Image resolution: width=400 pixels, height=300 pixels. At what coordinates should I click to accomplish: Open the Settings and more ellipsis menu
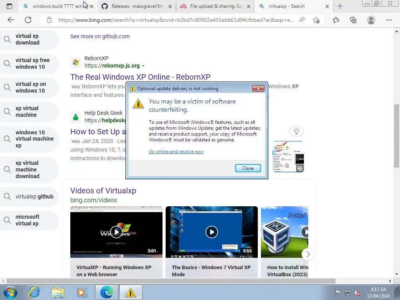(389, 20)
